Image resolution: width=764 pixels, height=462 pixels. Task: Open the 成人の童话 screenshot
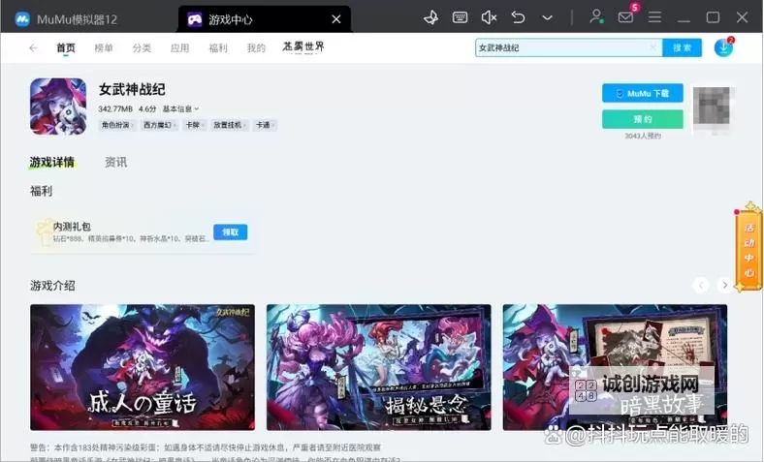coord(143,367)
